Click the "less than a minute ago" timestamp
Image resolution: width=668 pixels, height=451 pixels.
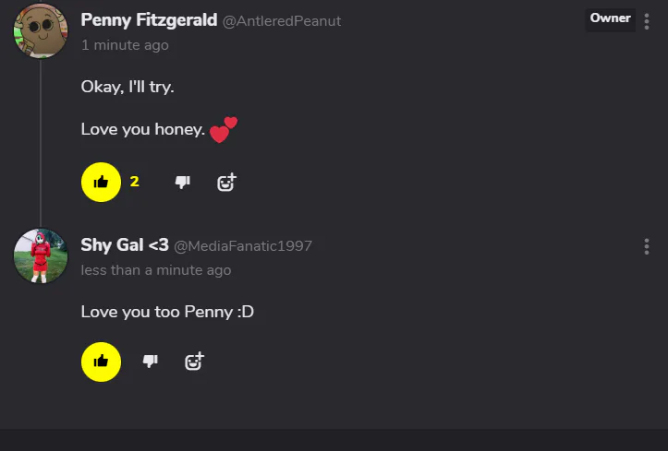pyautogui.click(x=156, y=270)
